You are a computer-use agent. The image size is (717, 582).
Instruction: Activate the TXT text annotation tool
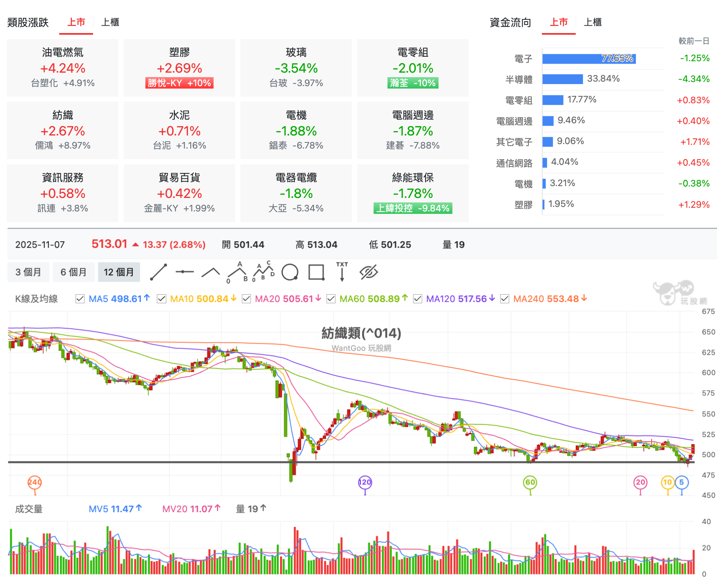(x=342, y=272)
